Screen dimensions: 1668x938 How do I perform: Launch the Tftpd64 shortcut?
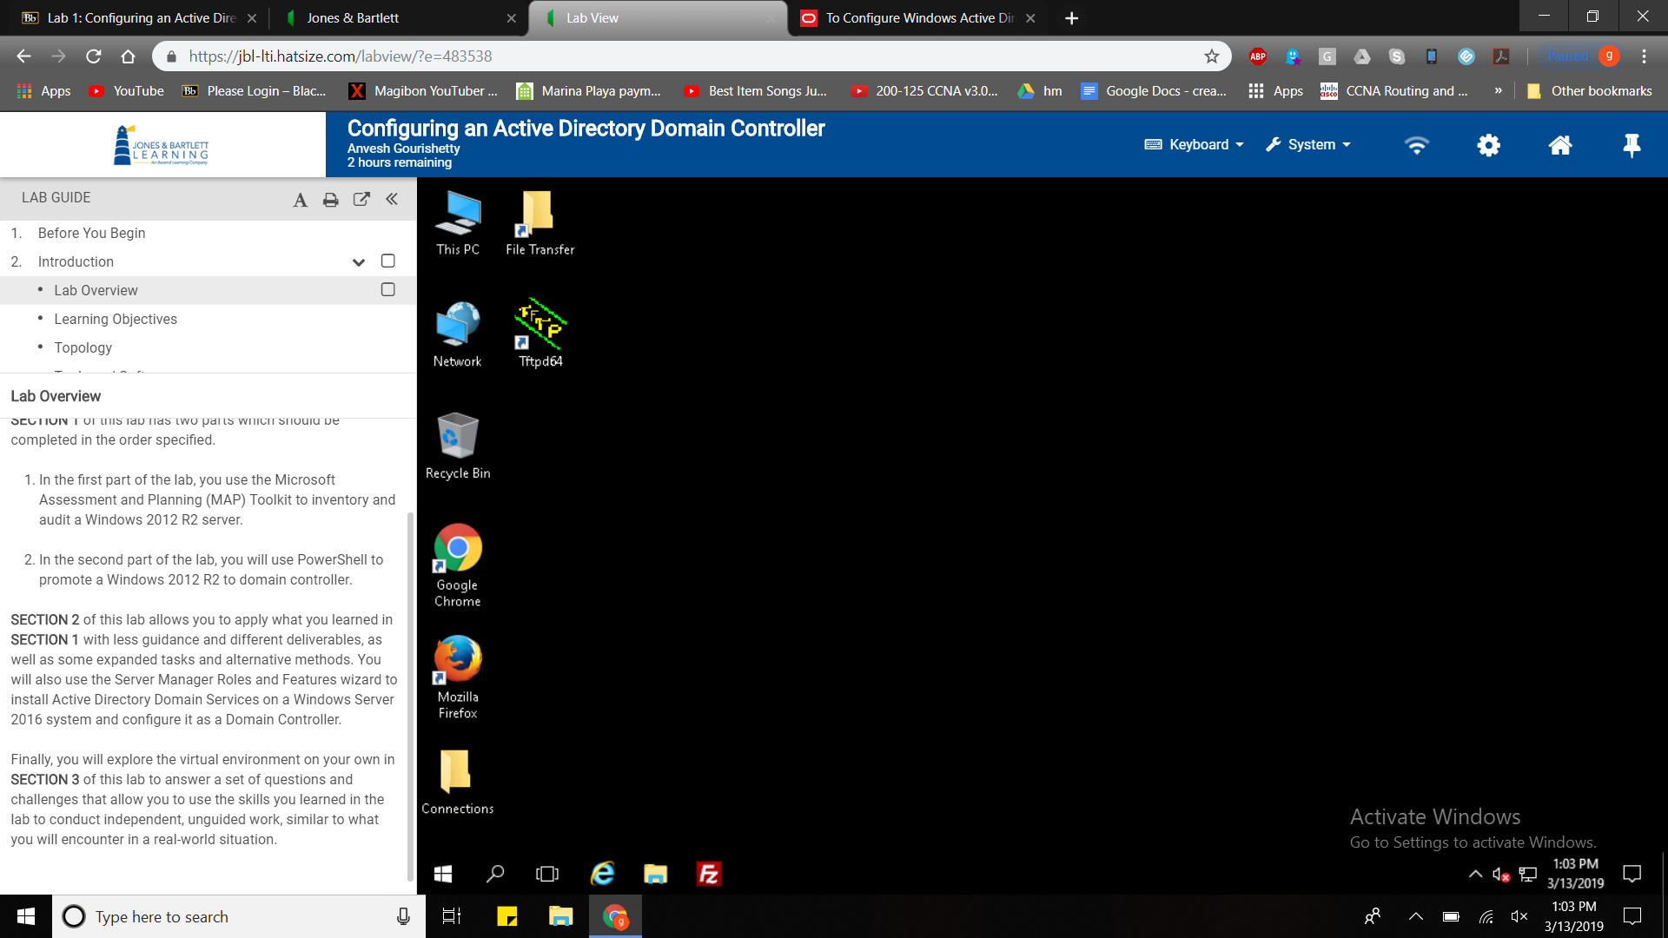(540, 334)
